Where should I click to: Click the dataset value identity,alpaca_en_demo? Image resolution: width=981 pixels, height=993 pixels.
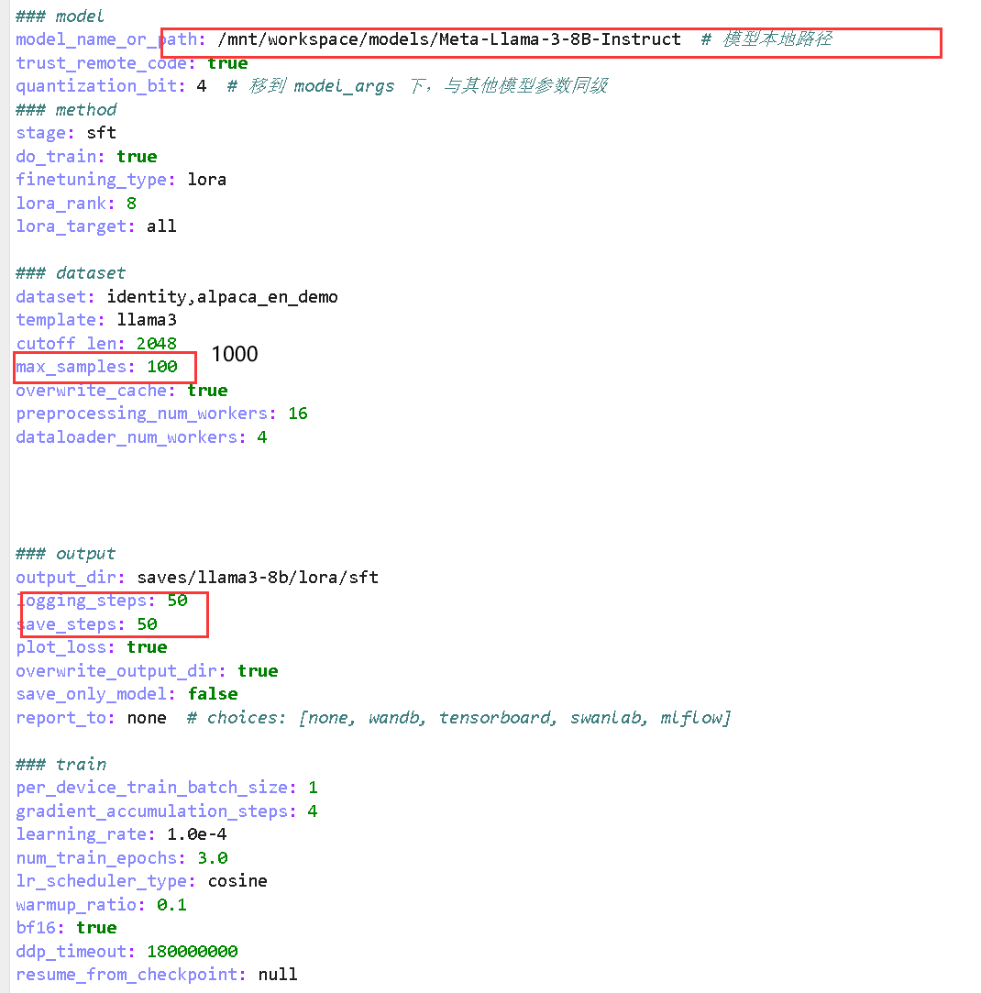pyautogui.click(x=222, y=297)
